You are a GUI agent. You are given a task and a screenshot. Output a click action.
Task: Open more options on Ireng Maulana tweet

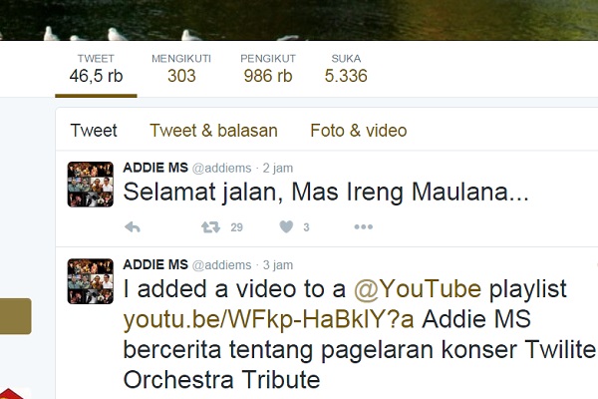364,227
